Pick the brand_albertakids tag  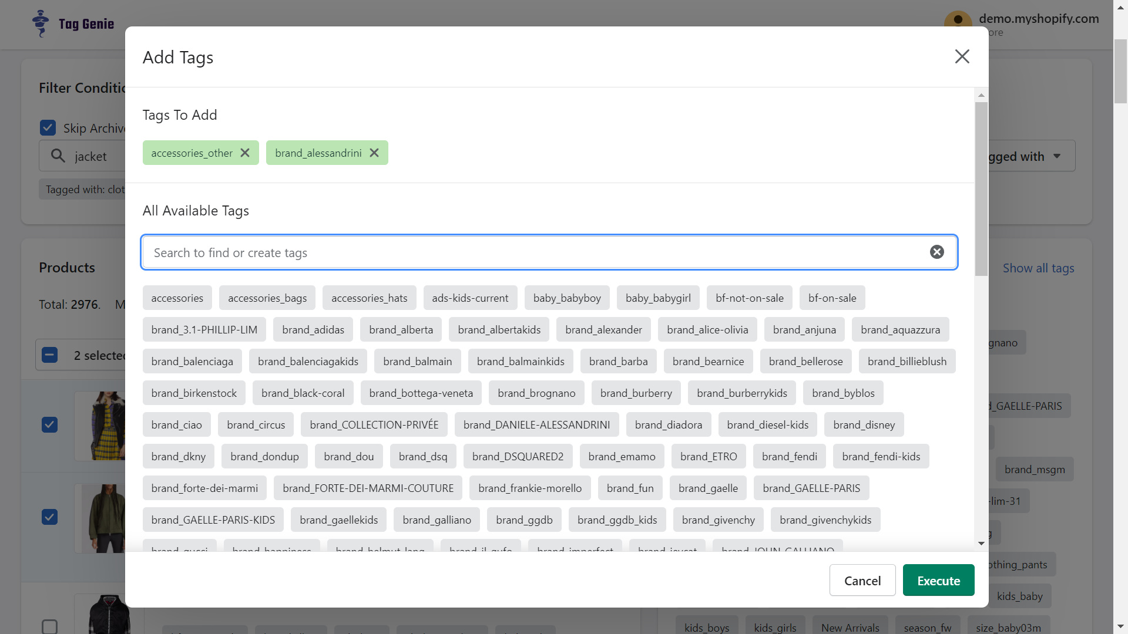(499, 329)
